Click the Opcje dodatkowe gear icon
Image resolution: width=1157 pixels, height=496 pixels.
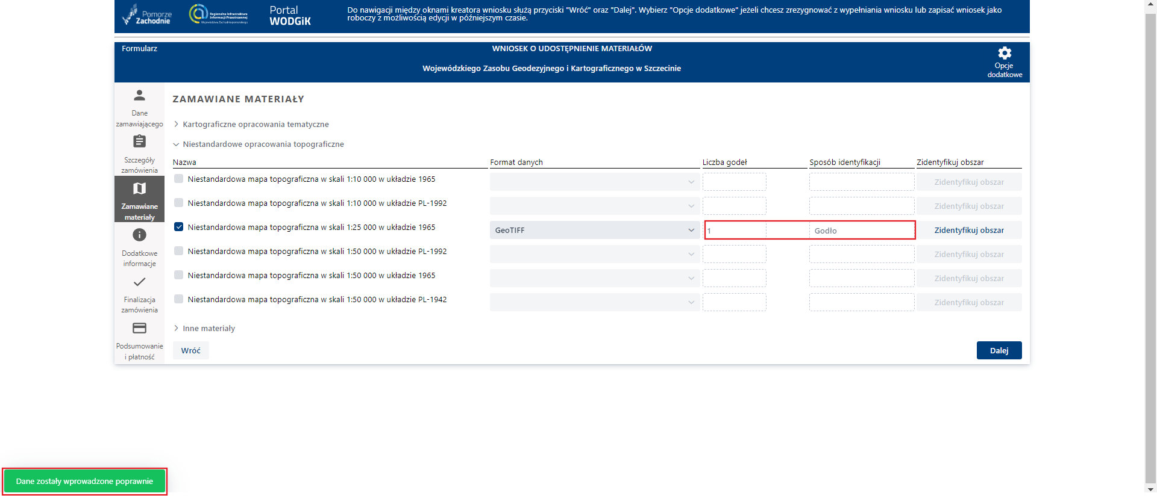tap(1004, 53)
